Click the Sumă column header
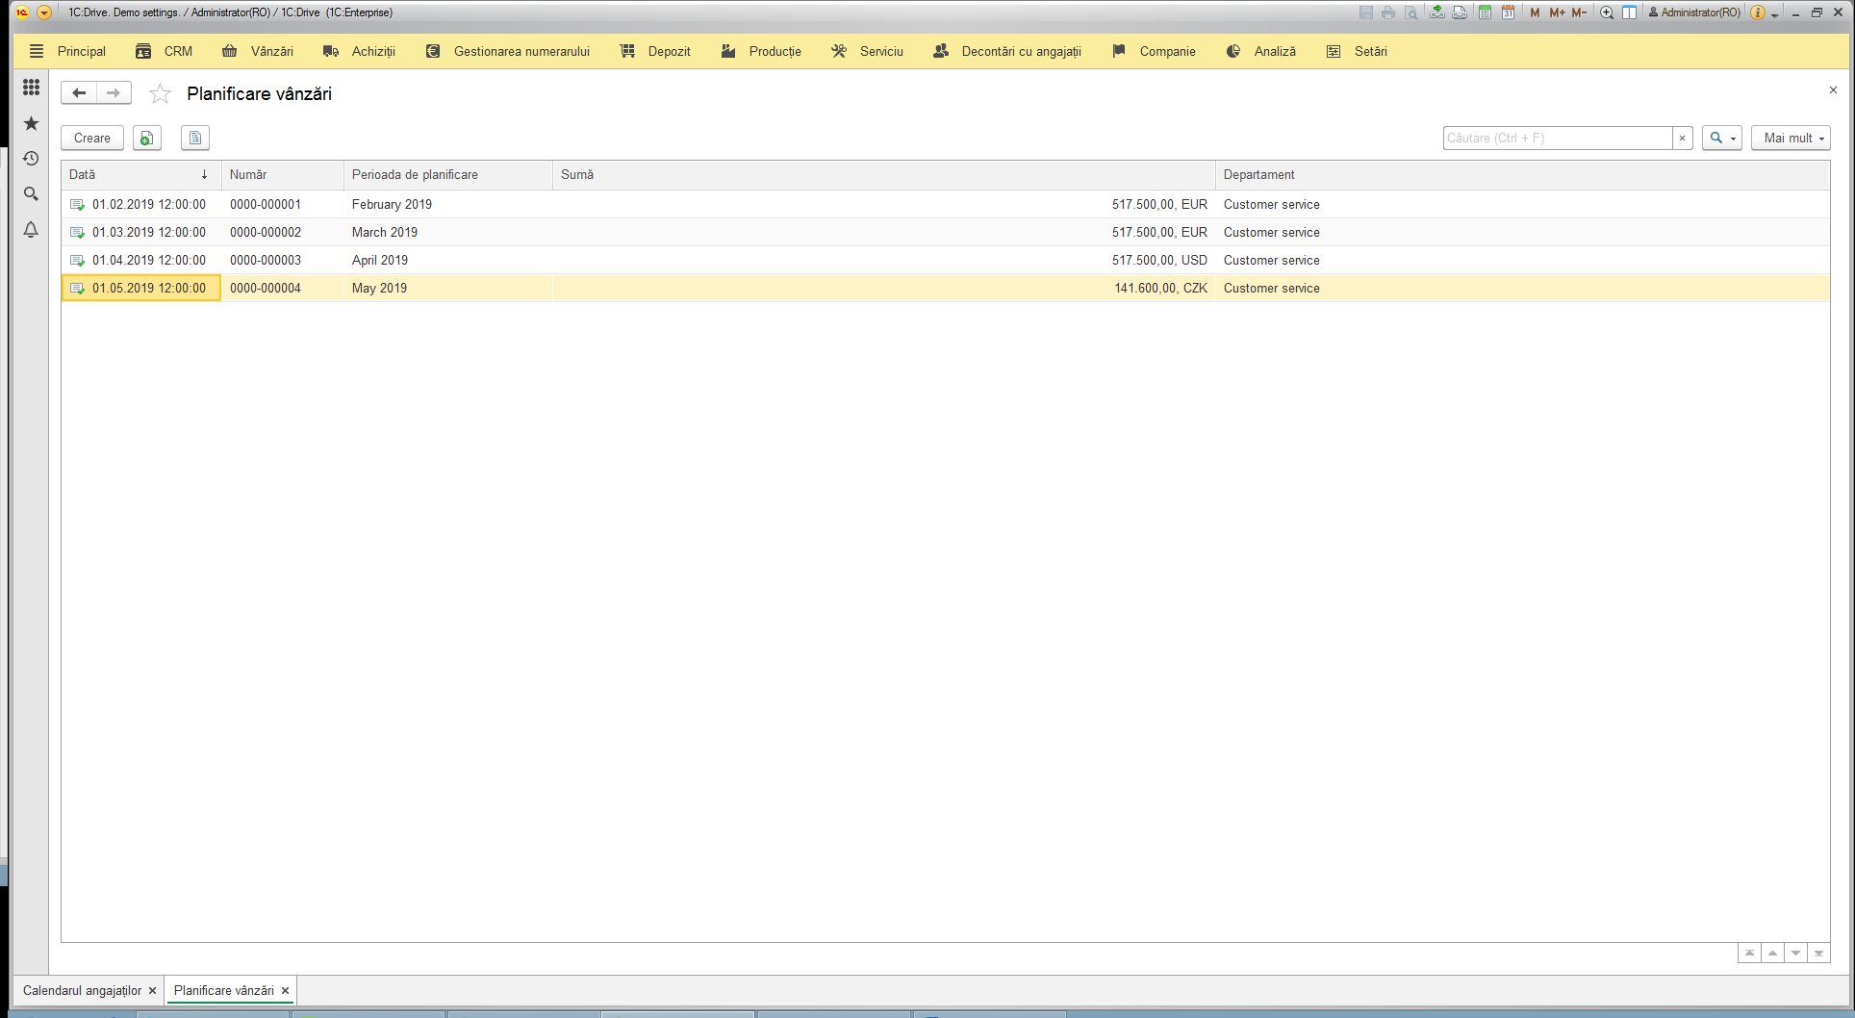 click(x=883, y=175)
